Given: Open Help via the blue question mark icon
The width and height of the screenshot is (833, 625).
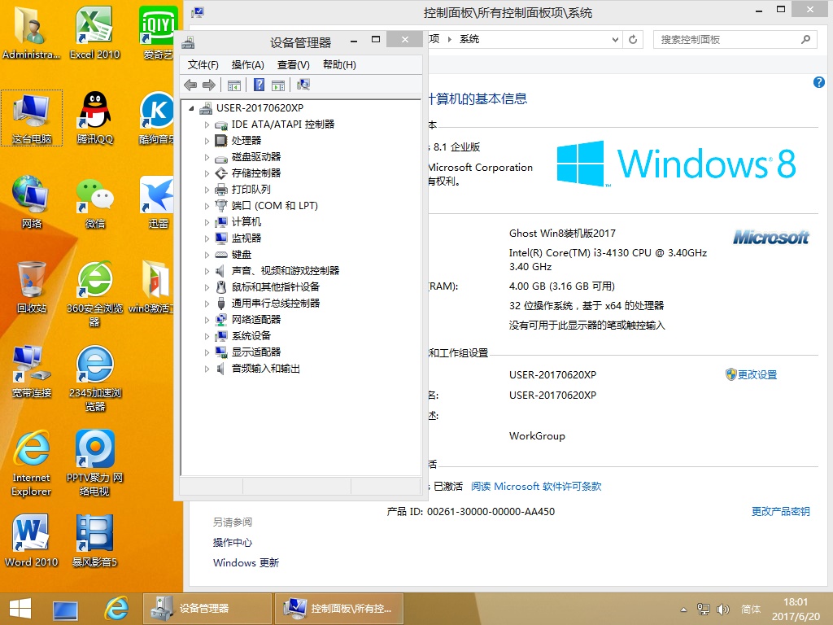Looking at the screenshot, I should pos(260,85).
